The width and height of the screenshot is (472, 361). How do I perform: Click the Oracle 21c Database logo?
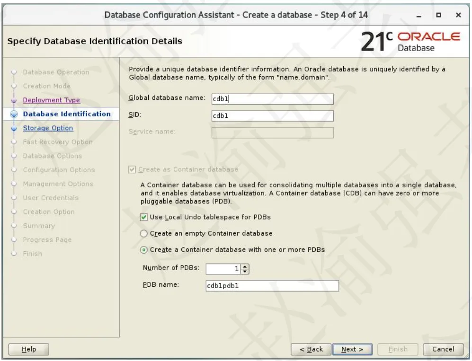[410, 41]
